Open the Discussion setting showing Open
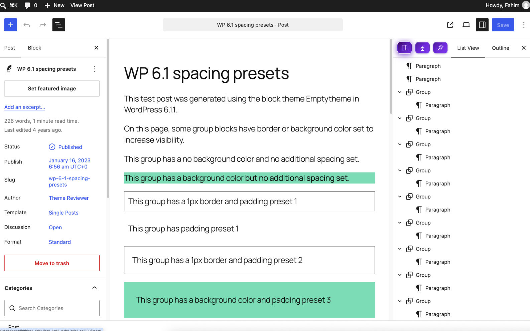 pyautogui.click(x=55, y=227)
